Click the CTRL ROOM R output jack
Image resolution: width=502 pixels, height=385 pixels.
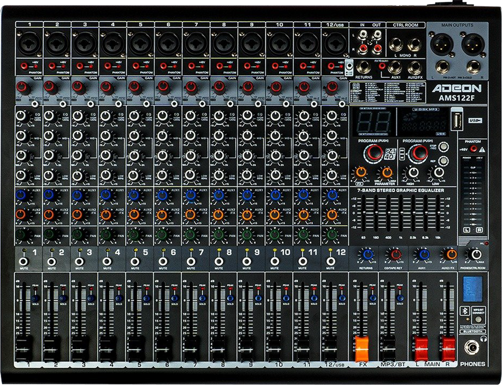click(x=415, y=45)
